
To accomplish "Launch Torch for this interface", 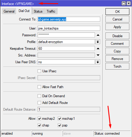I will 117,66.
